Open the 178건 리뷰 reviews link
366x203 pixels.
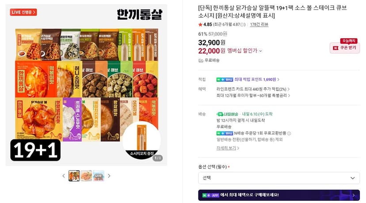259,24
